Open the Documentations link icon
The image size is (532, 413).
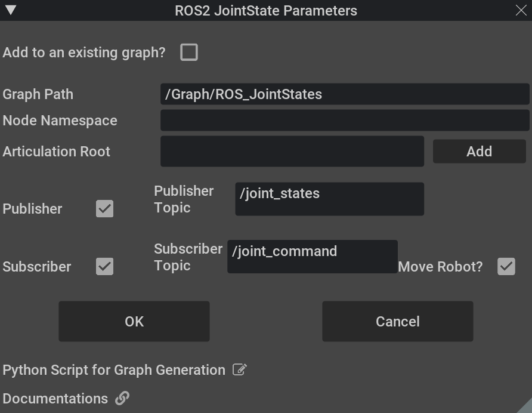point(122,398)
